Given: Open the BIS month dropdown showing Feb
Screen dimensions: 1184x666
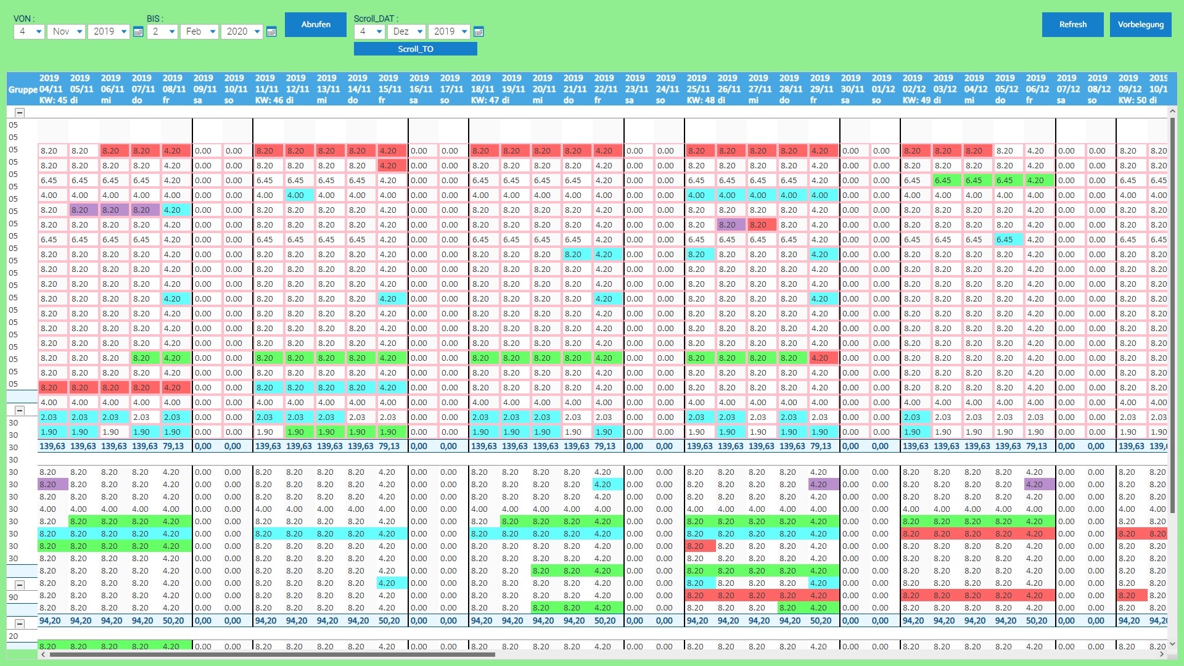Looking at the screenshot, I should [199, 31].
